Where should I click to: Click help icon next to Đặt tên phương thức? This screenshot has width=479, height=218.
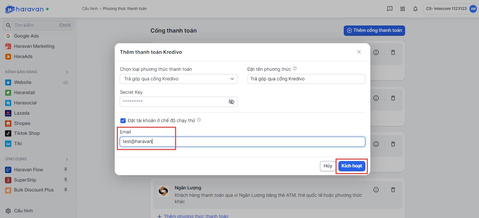point(295,69)
